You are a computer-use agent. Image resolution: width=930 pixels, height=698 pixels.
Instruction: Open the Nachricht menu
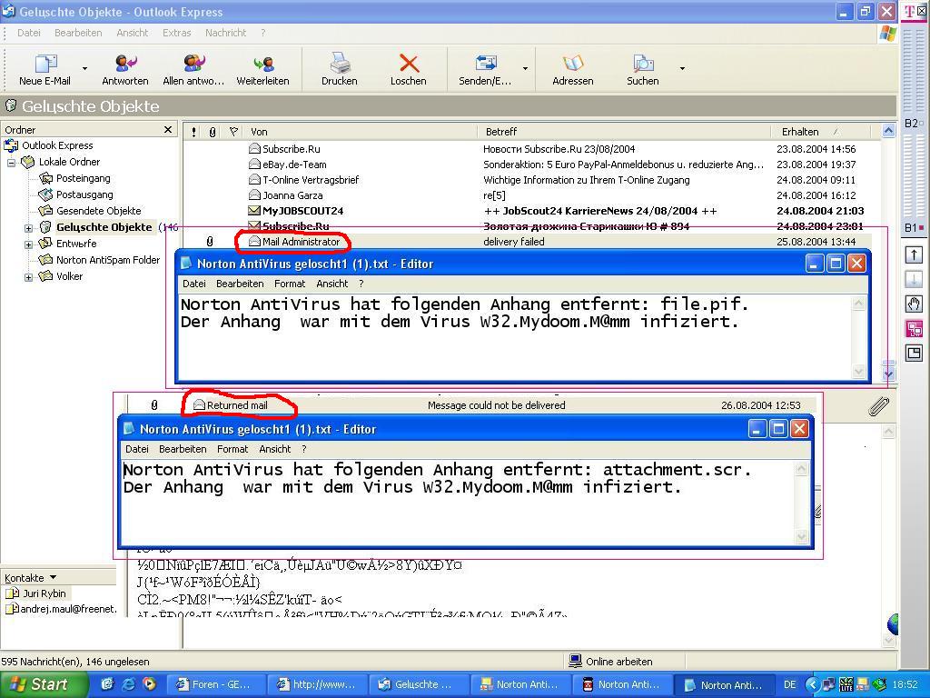coord(225,33)
